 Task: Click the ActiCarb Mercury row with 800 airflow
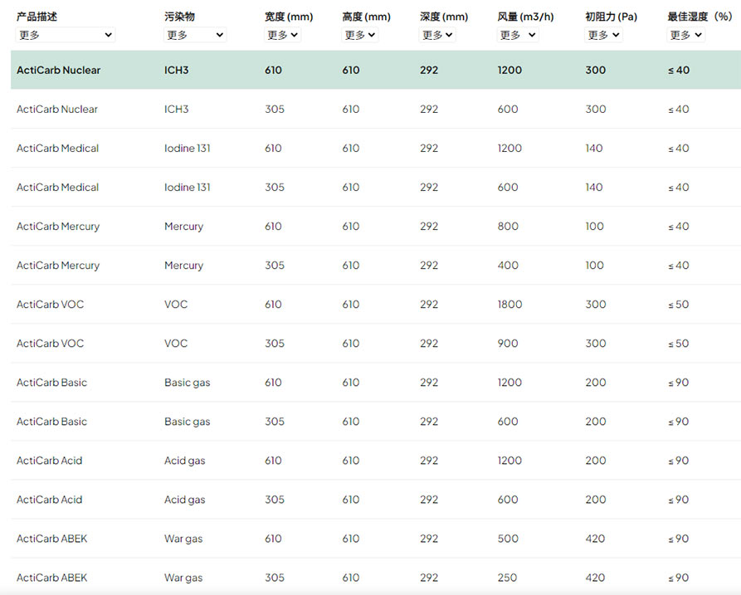click(x=376, y=226)
